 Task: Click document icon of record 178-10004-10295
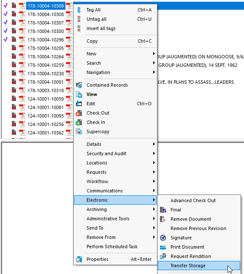click(14, 48)
